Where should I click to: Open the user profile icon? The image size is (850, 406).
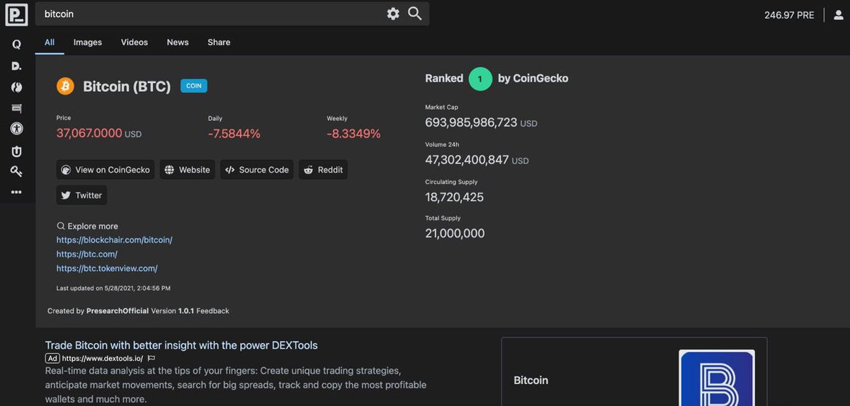(x=839, y=15)
